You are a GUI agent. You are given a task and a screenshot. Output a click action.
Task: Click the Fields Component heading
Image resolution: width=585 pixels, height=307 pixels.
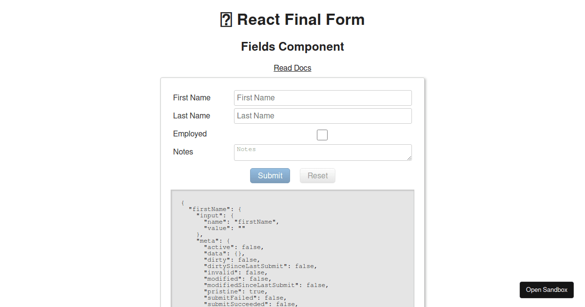click(x=292, y=46)
